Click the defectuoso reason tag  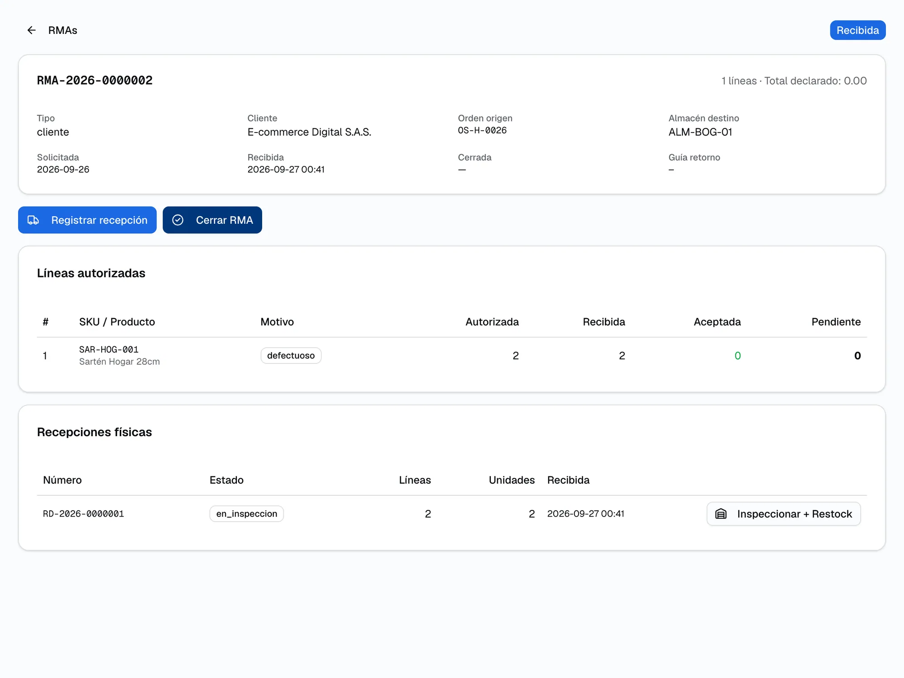pyautogui.click(x=291, y=356)
